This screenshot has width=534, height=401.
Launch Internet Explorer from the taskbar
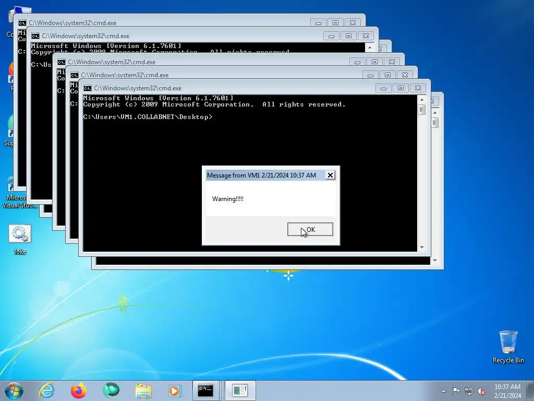coord(46,391)
